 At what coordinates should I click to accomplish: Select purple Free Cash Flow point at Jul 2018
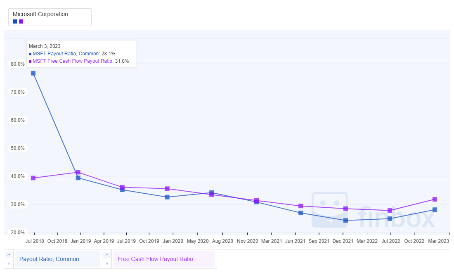[33, 178]
